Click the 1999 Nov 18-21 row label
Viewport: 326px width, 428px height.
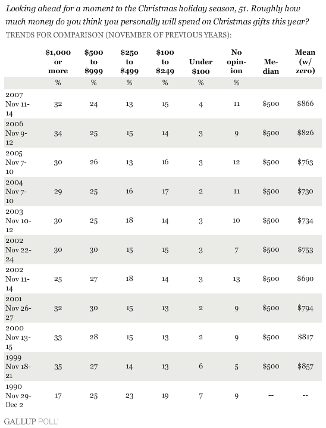pos(18,367)
